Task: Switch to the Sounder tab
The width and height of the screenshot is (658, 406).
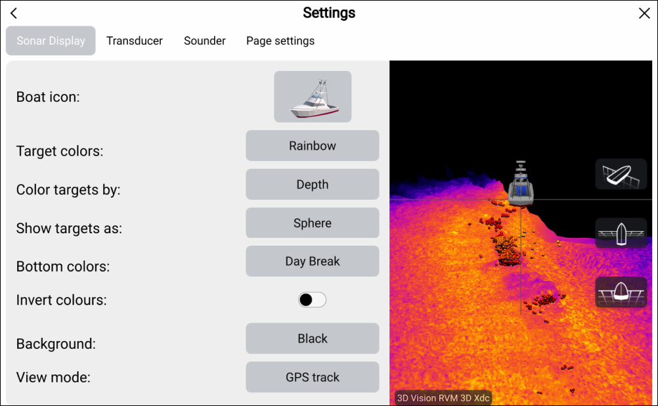Action: [205, 41]
